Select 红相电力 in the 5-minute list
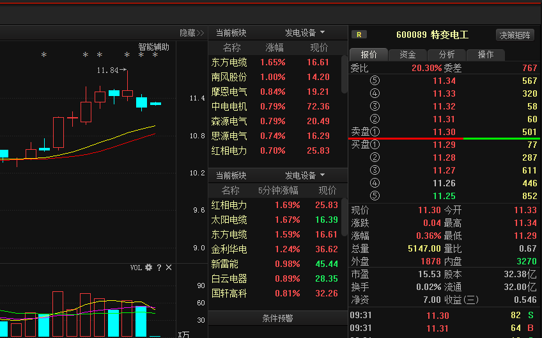This screenshot has width=542, height=338. click(274, 205)
